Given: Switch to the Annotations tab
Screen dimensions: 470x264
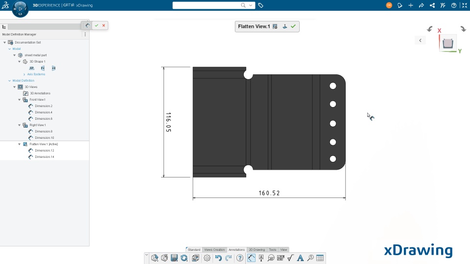Looking at the screenshot, I should 236,250.
